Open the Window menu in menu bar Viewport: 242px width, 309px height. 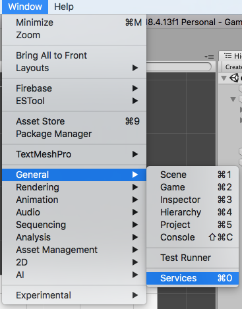tap(25, 7)
